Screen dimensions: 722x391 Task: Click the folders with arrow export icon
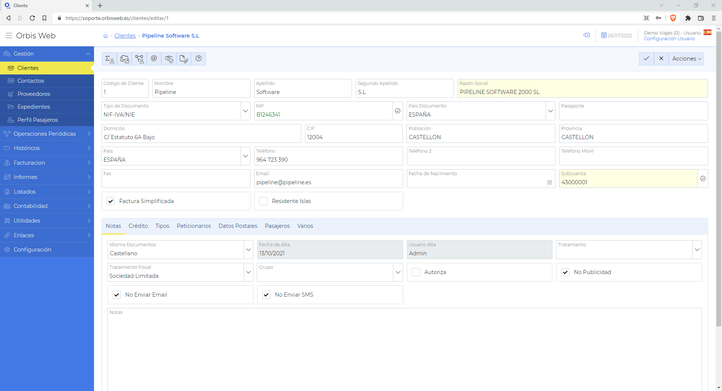click(x=124, y=59)
